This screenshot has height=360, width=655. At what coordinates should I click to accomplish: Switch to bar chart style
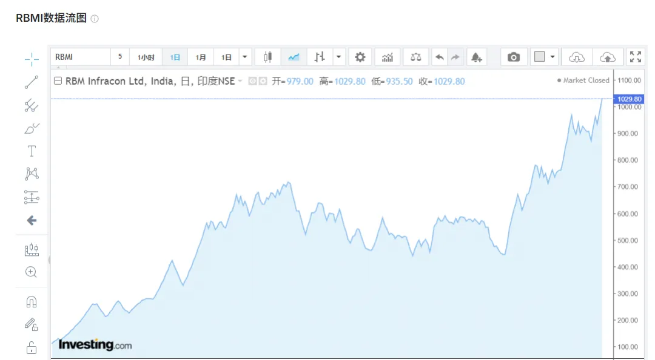point(320,57)
